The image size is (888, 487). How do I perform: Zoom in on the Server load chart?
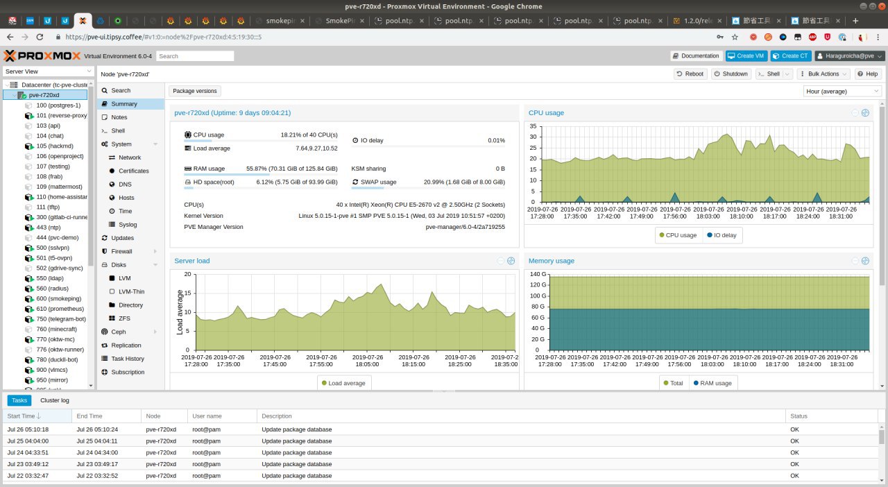[x=511, y=261]
